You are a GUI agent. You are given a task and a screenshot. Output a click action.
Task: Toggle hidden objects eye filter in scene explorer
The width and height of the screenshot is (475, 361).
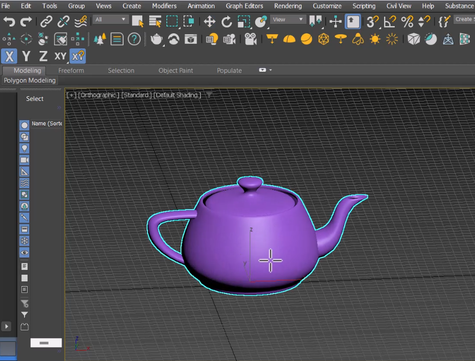[25, 253]
